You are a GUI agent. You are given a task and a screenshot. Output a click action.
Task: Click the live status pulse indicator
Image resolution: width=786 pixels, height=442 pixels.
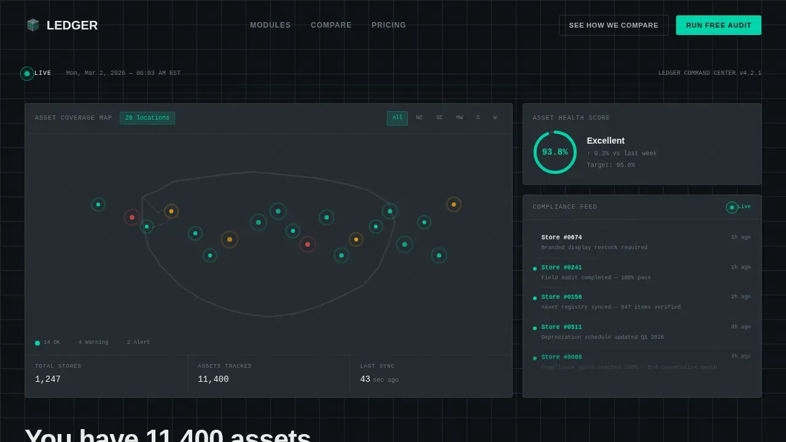click(x=27, y=74)
